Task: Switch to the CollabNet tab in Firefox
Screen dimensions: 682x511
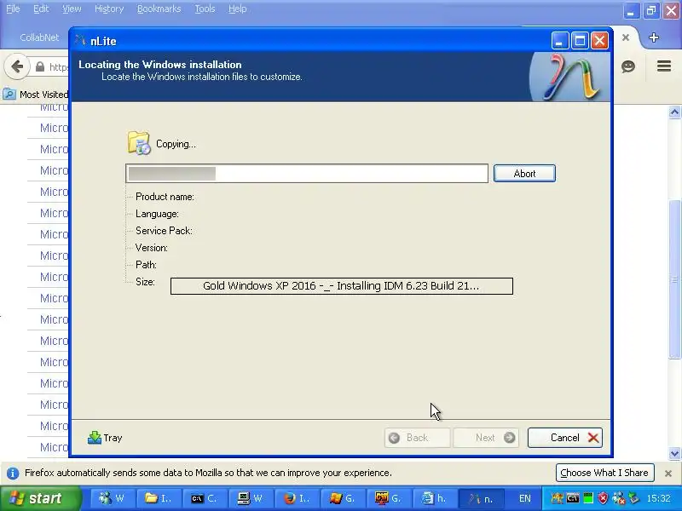Action: coord(39,37)
